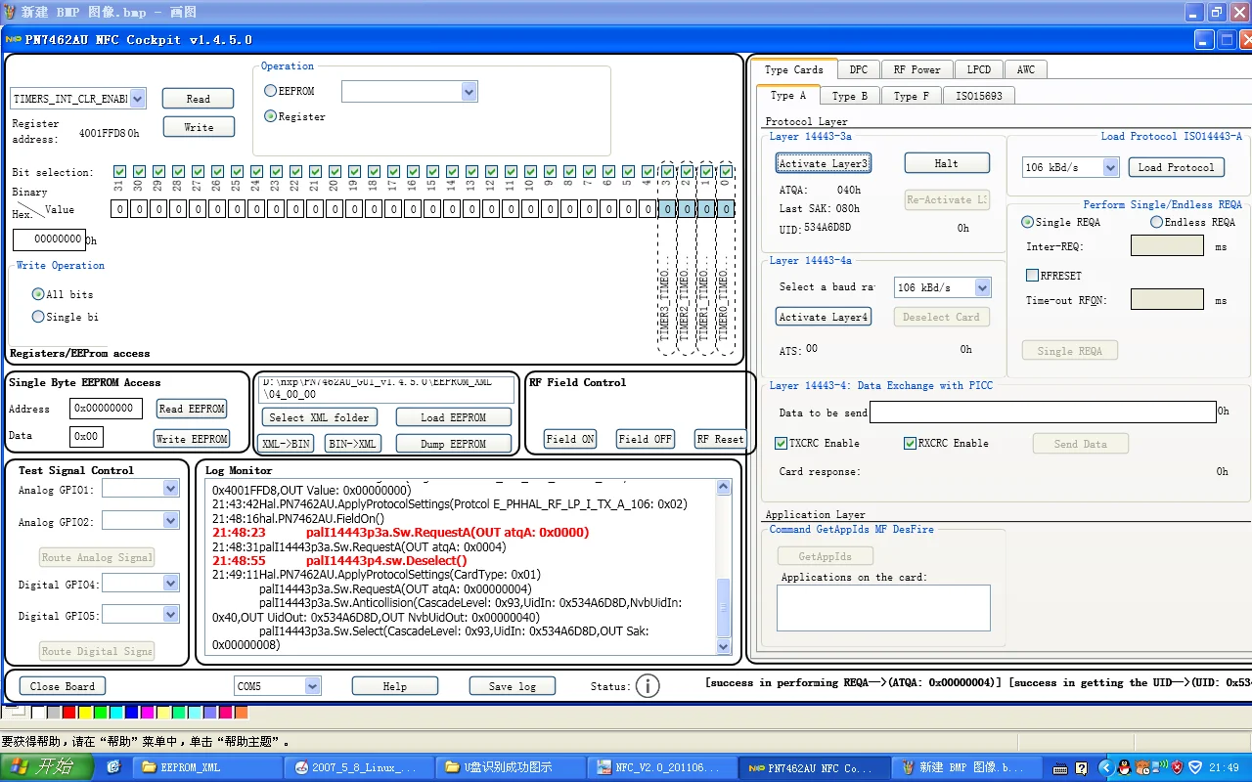The height and width of the screenshot is (782, 1252).
Task: Pick red color swatch in Paint palette
Action: (x=68, y=712)
